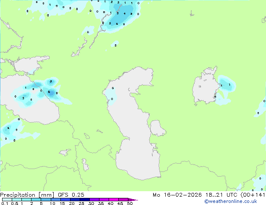
Task: Click the "Precipitation [mm]" title text
Action: 27,195
